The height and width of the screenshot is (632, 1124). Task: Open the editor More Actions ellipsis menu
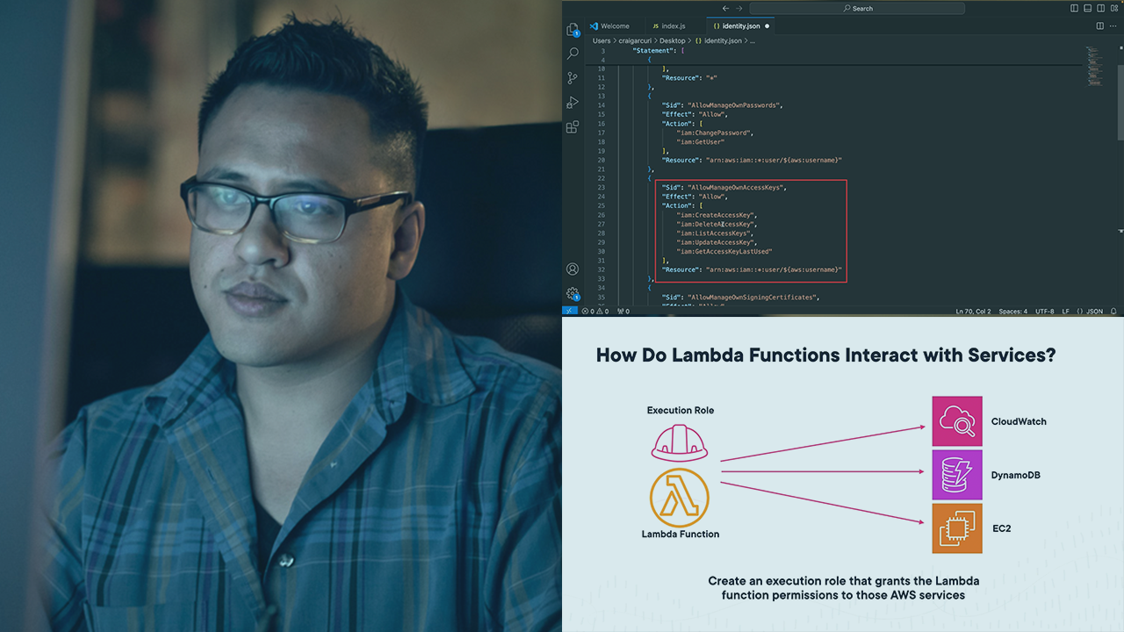pyautogui.click(x=1113, y=26)
